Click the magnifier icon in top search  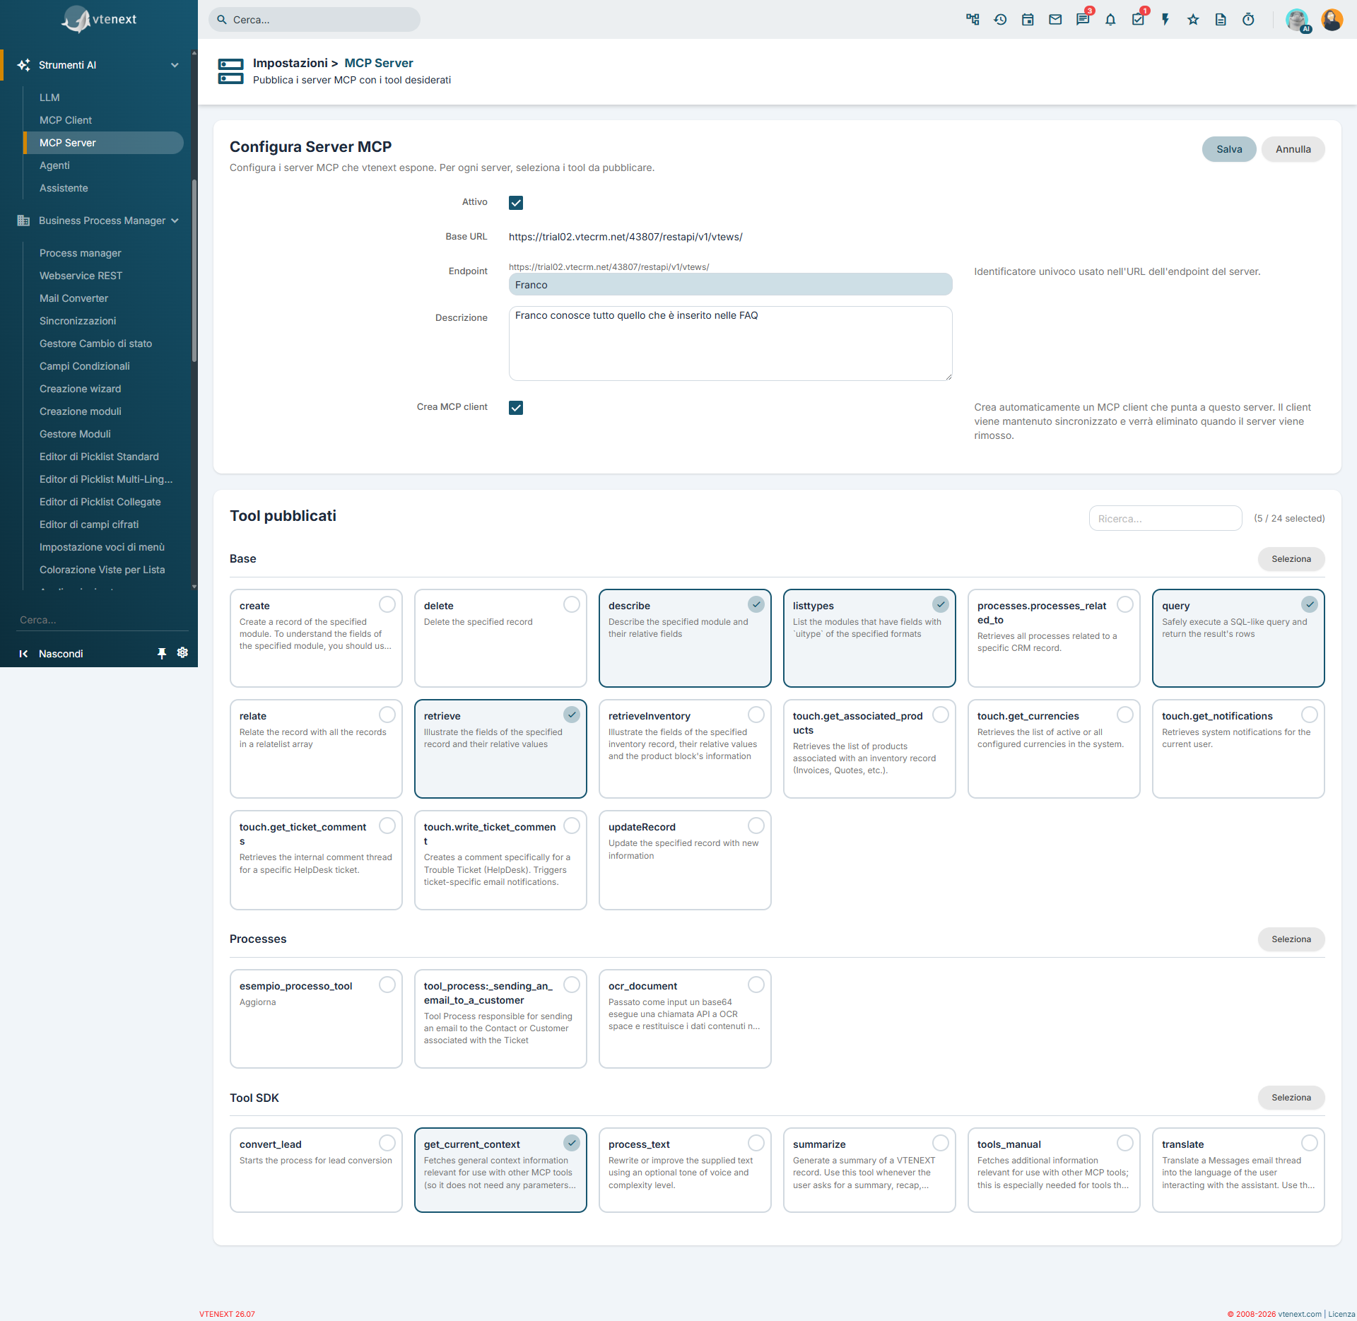coord(222,20)
